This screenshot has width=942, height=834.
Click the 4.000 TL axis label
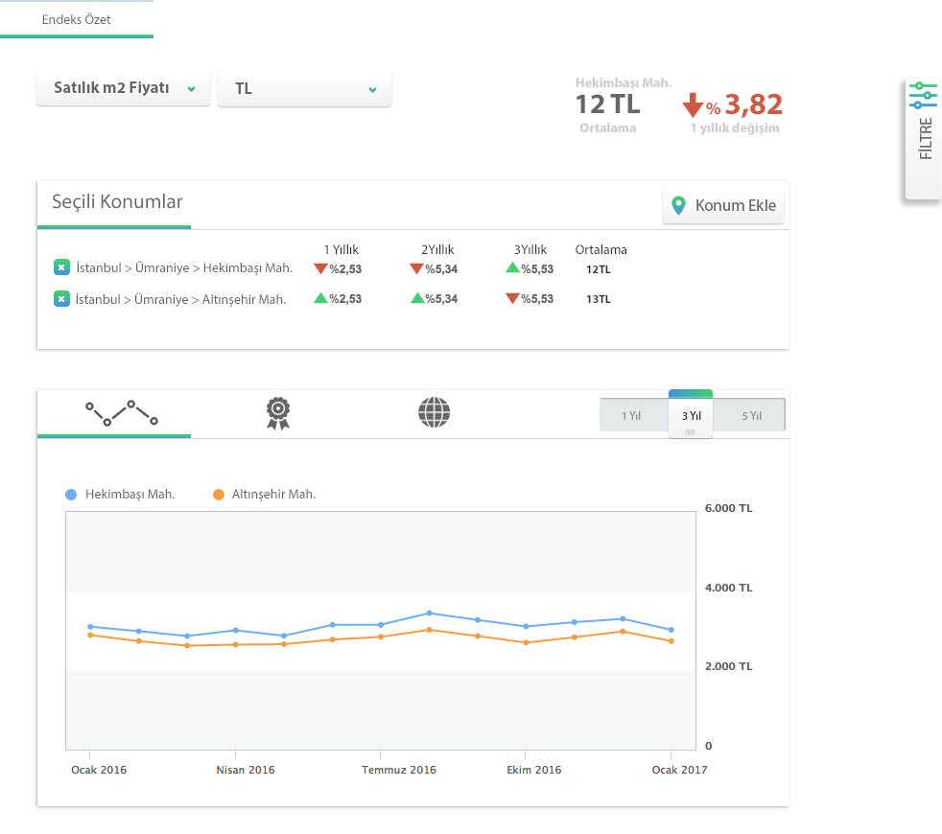point(728,588)
